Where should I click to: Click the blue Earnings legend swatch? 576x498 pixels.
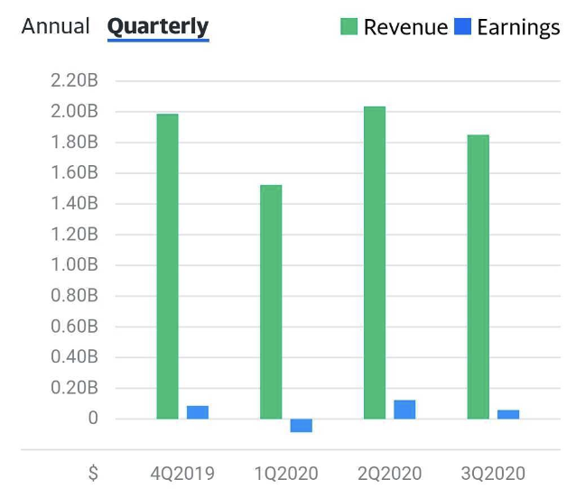point(462,27)
